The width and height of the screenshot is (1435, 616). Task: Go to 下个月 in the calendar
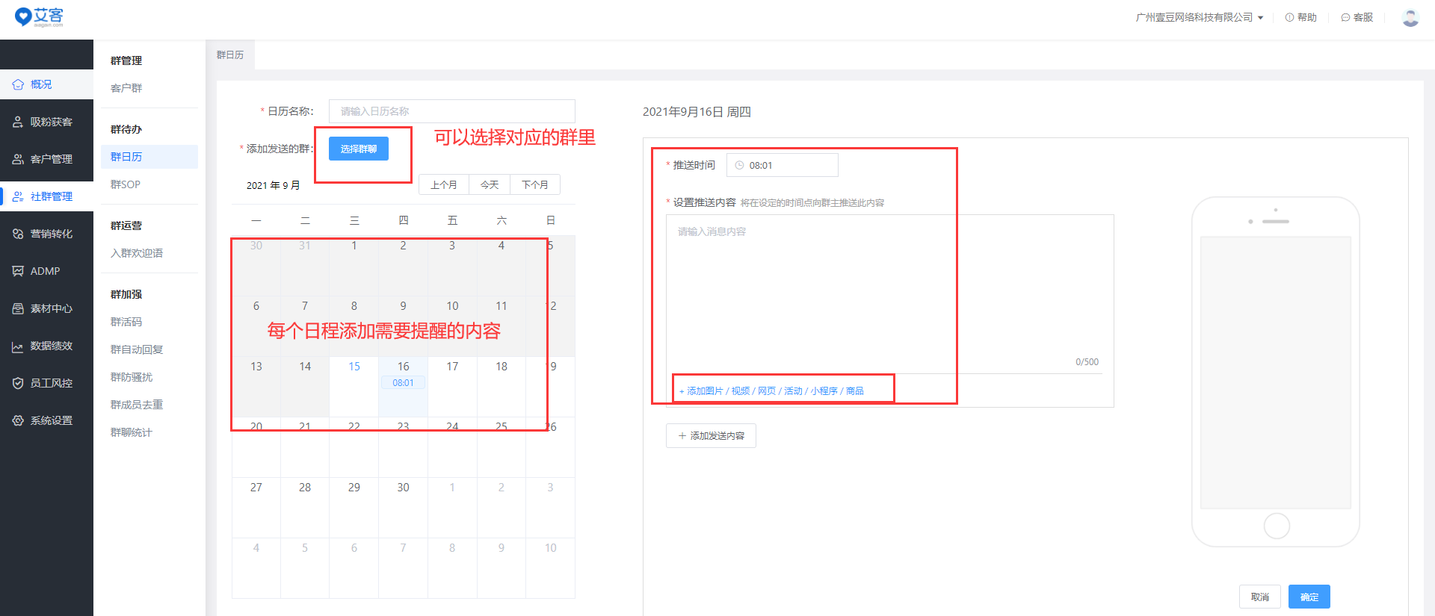click(534, 184)
